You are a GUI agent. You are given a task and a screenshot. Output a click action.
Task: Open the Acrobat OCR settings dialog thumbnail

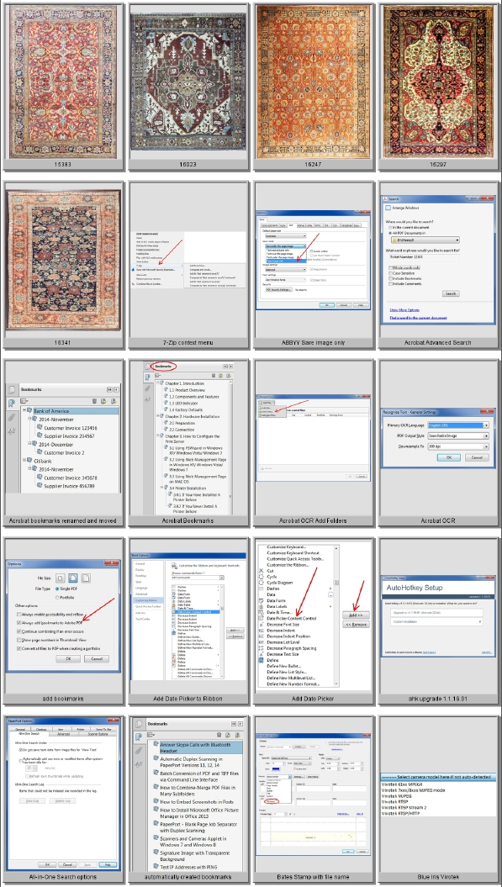[x=438, y=438]
